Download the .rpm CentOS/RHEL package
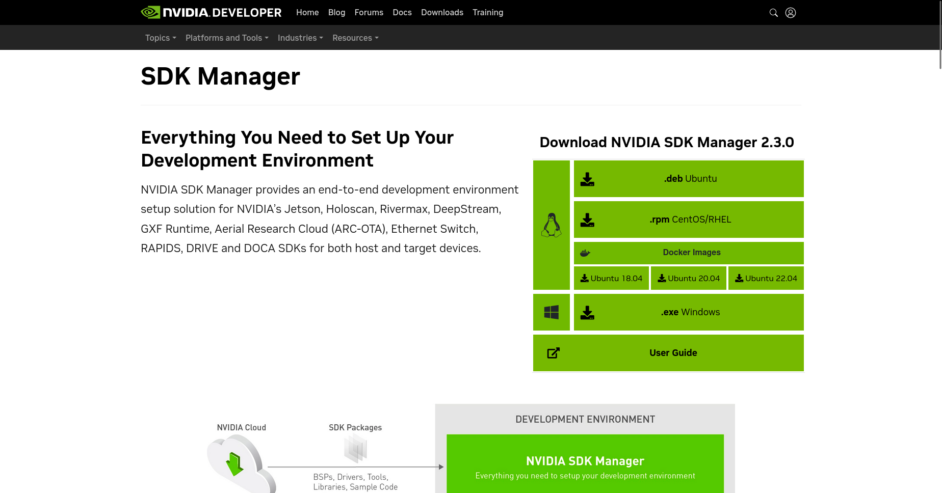 tap(689, 220)
